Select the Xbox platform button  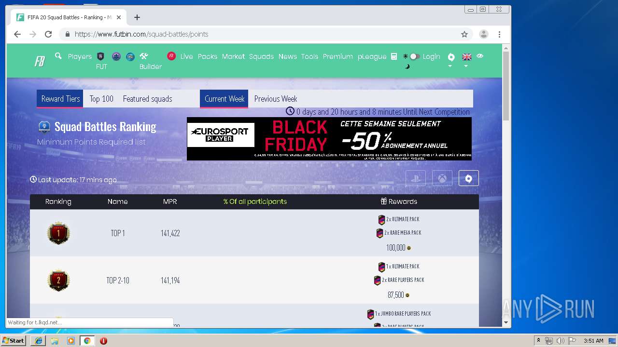point(442,178)
